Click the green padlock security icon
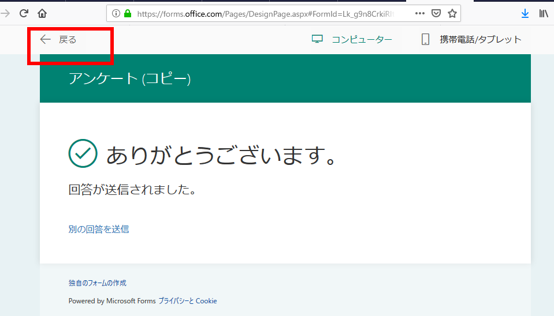 pos(128,13)
